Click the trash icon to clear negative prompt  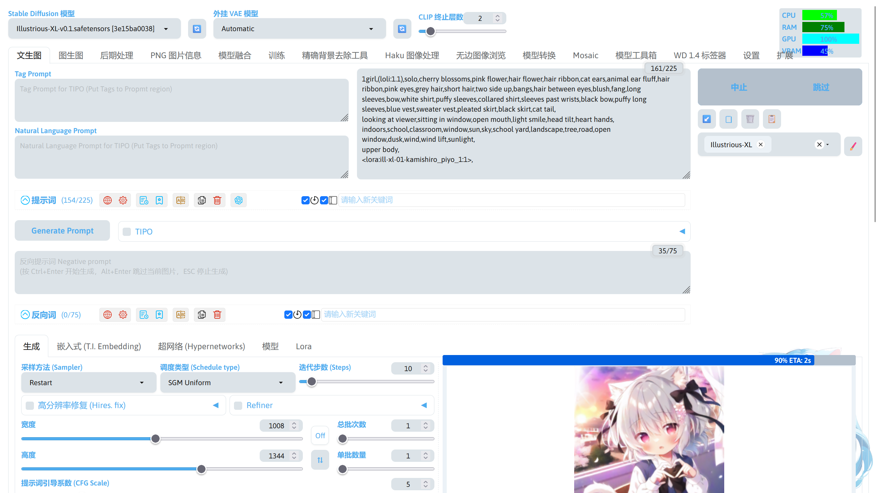coord(217,315)
